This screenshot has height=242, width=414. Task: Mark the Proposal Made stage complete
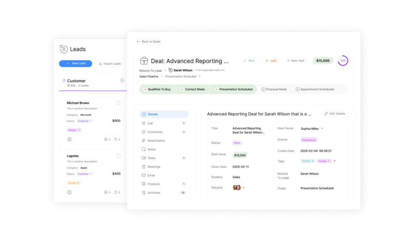click(263, 89)
